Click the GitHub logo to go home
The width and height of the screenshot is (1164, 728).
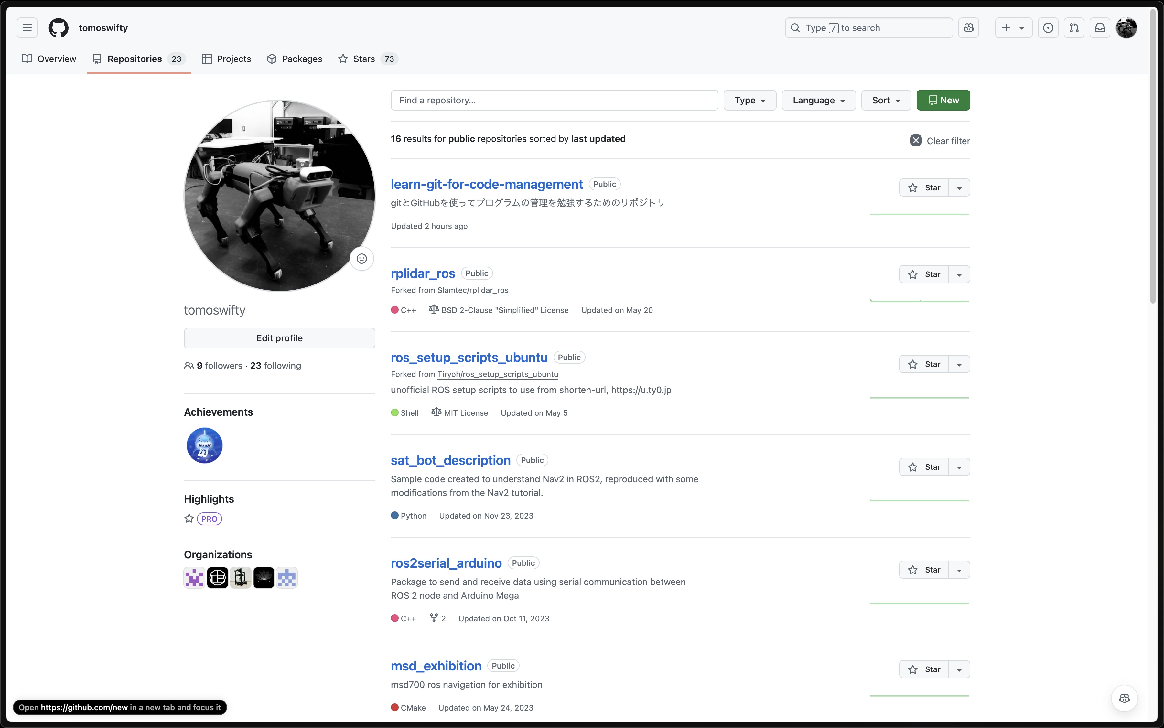point(58,27)
